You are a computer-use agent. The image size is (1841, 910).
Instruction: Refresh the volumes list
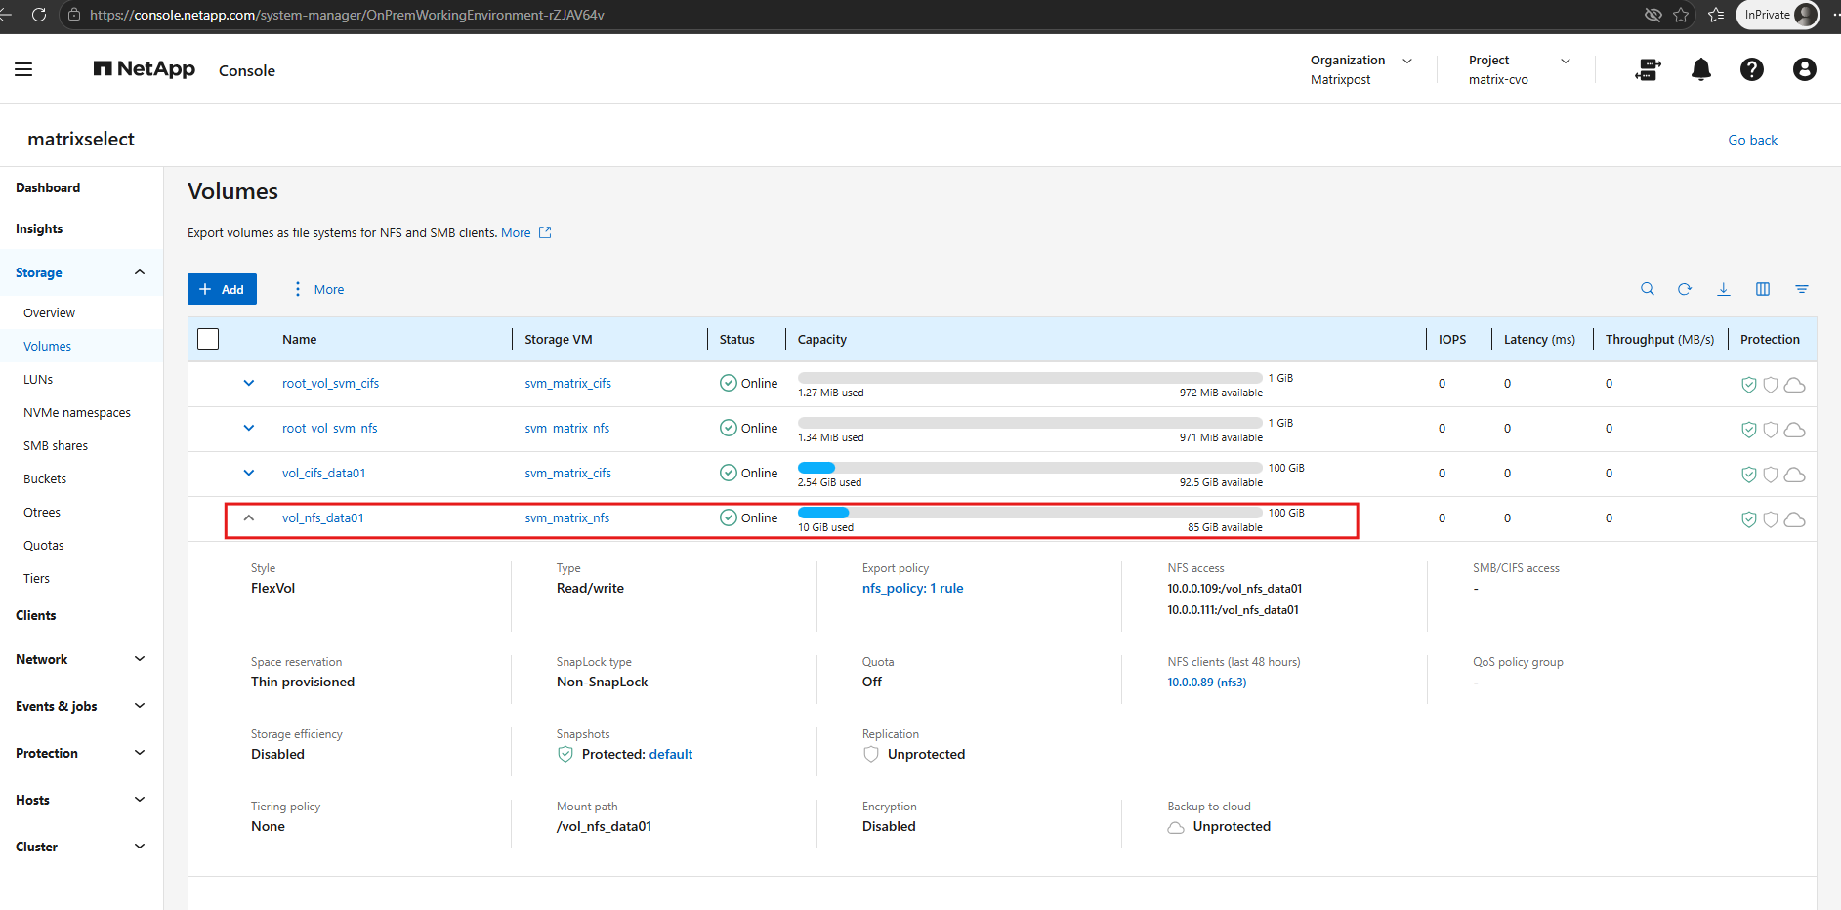pyautogui.click(x=1685, y=289)
